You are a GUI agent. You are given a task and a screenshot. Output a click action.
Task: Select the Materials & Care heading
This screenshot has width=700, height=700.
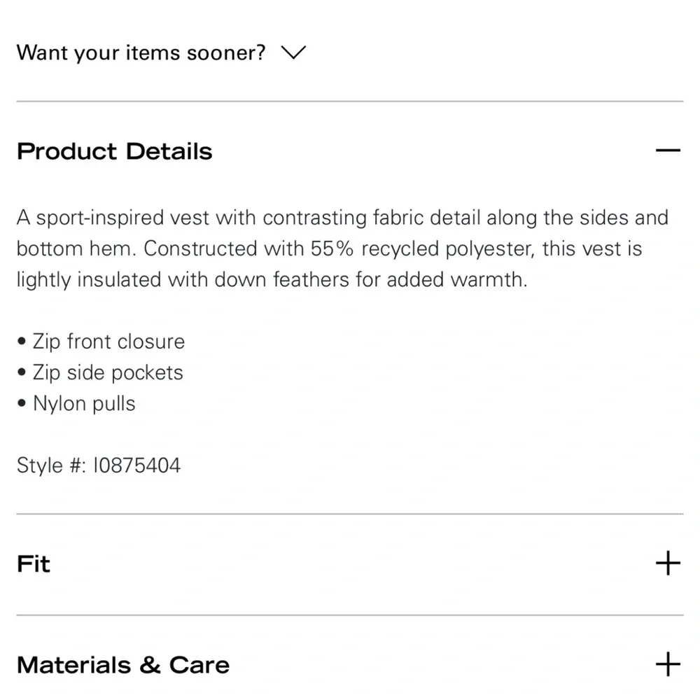tap(122, 665)
